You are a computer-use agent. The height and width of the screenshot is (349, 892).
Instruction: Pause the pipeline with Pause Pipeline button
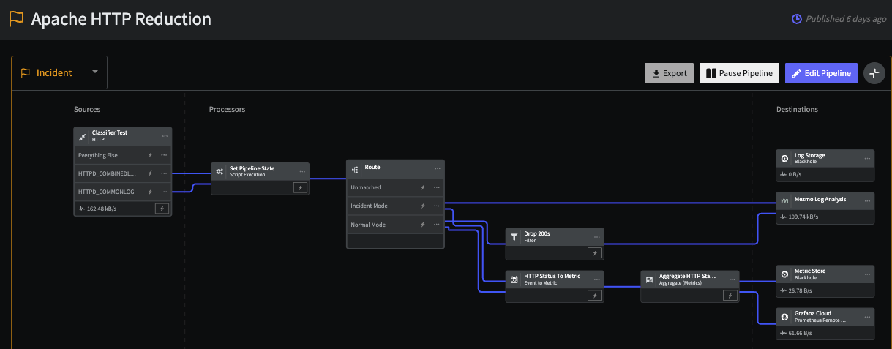(739, 73)
